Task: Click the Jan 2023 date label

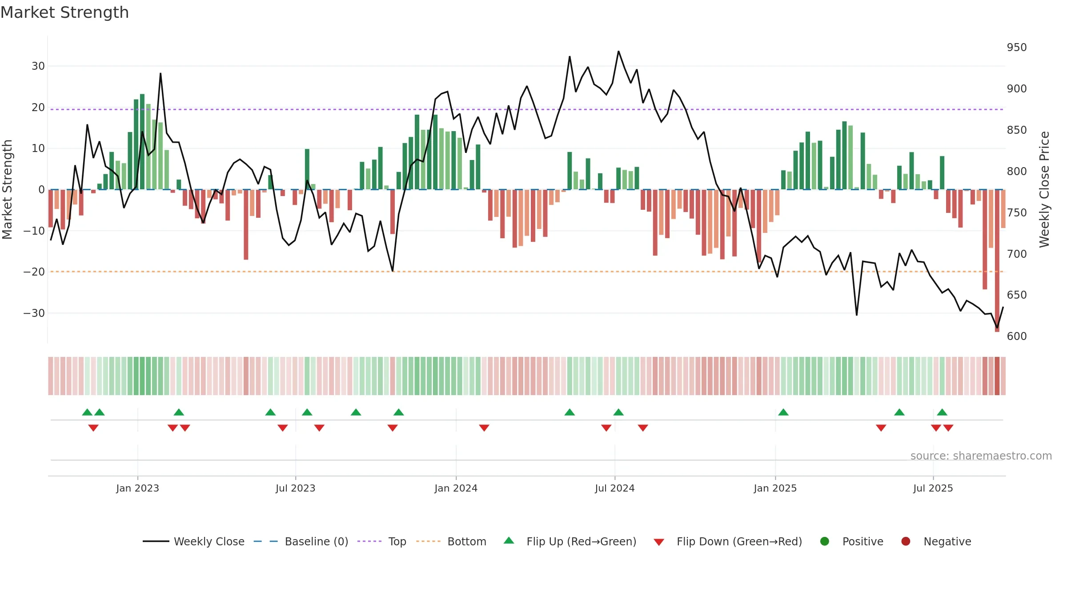Action: pos(137,488)
